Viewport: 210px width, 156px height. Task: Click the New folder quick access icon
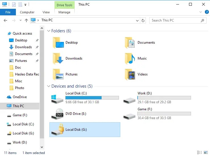pyautogui.click(x=20, y=5)
